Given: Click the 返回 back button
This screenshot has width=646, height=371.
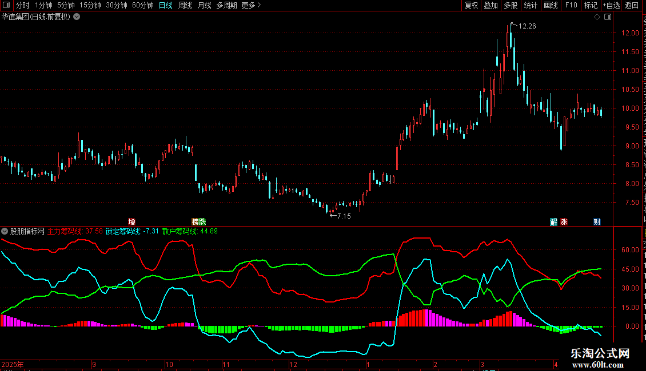Looking at the screenshot, I should 632,5.
